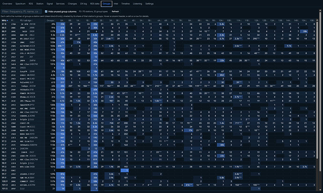Sort by the 12A group column header
323x193 pixels.
257,21
